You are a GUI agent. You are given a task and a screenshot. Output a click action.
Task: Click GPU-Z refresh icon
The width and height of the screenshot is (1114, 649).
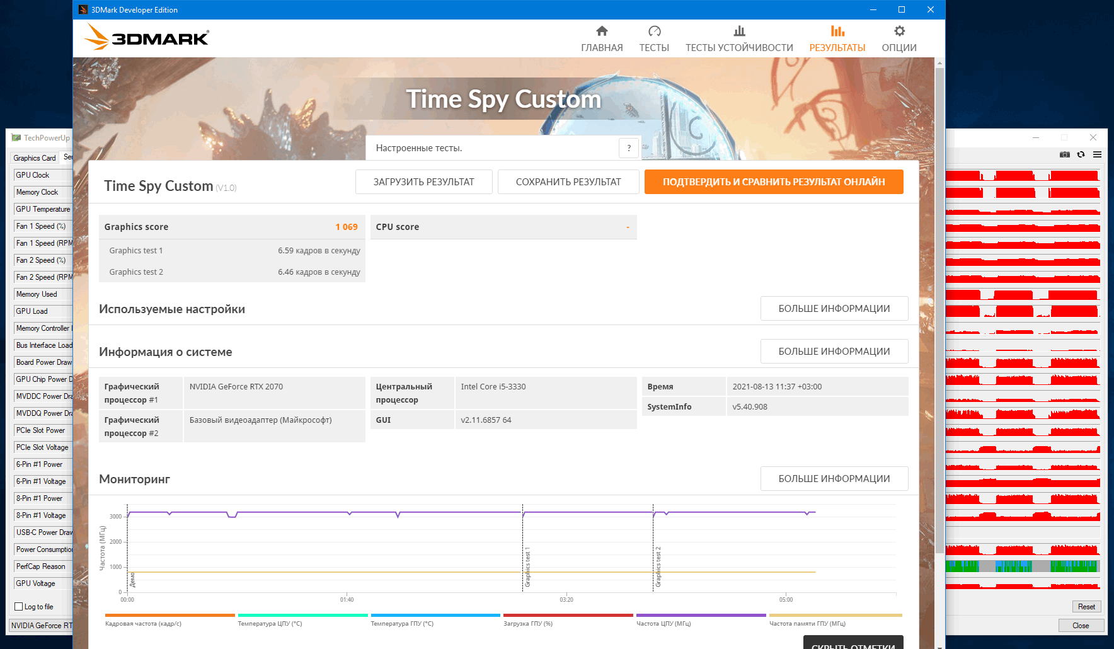(x=1081, y=154)
